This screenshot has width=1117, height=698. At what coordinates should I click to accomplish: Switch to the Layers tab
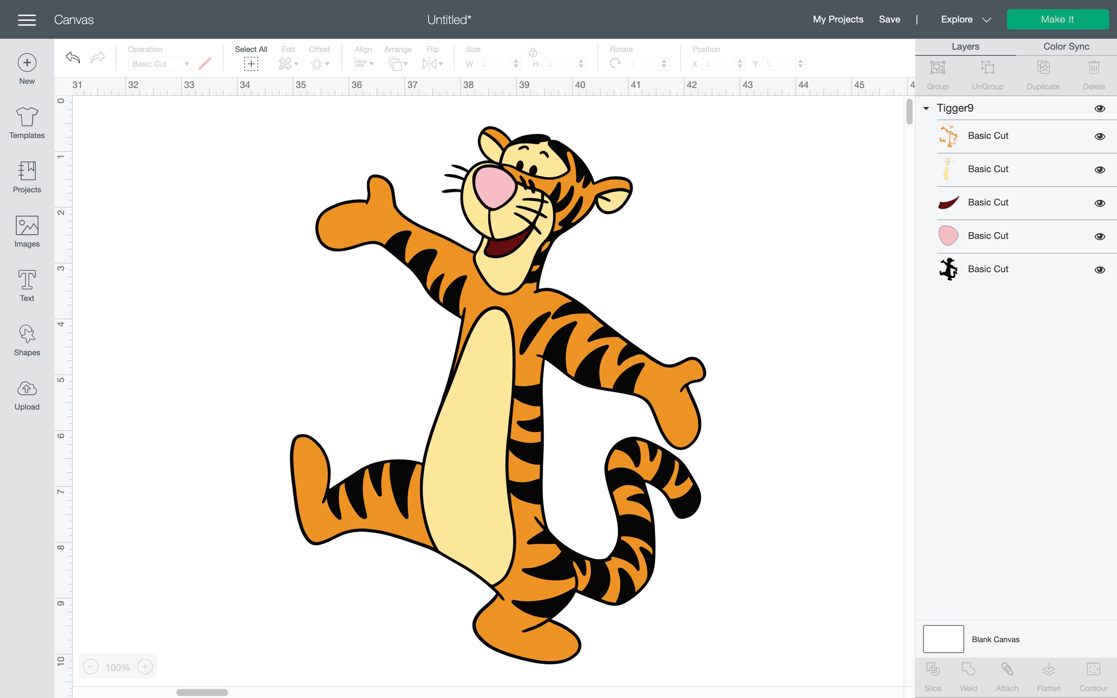coord(965,47)
